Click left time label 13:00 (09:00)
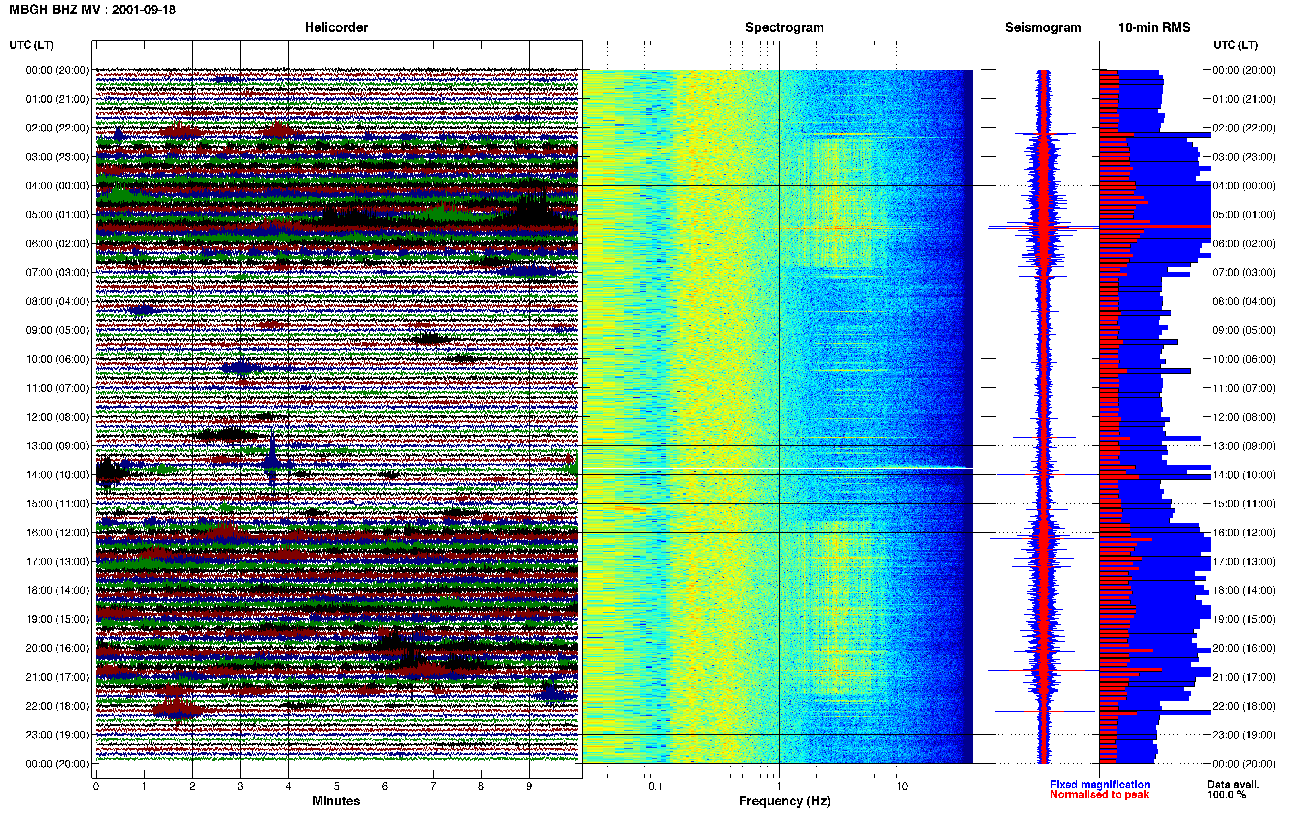Screen dimensions: 1309x819 [57, 446]
